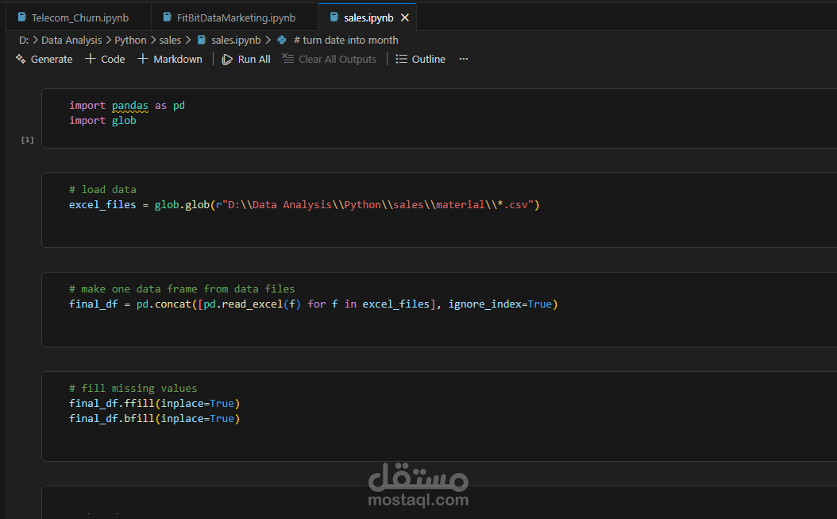Image resolution: width=837 pixels, height=519 pixels.
Task: Open the sales folder breadcrumb
Action: tap(170, 40)
